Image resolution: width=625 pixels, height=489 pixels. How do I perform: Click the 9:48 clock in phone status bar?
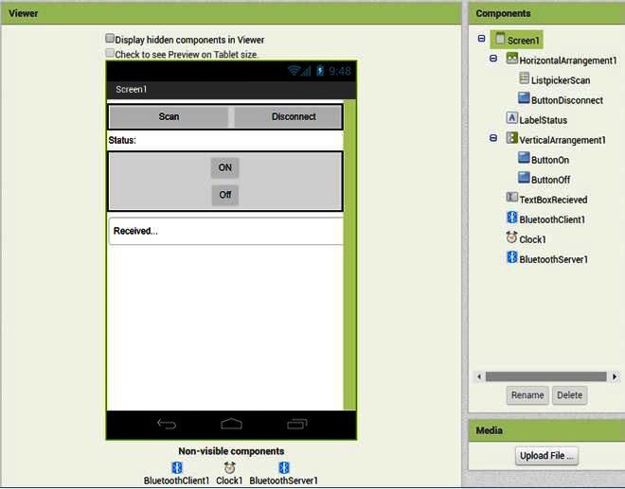tap(340, 71)
